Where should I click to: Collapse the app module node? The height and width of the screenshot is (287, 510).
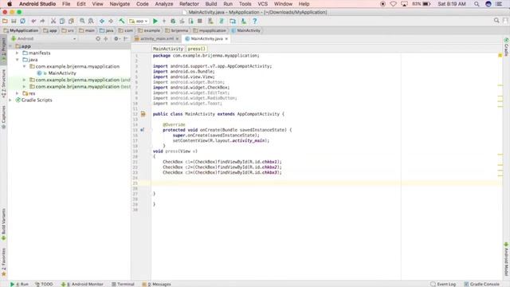coord(10,46)
